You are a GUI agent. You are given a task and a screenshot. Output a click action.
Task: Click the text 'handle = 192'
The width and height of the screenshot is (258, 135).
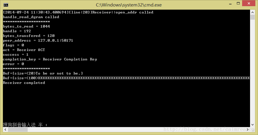click(x=17, y=31)
